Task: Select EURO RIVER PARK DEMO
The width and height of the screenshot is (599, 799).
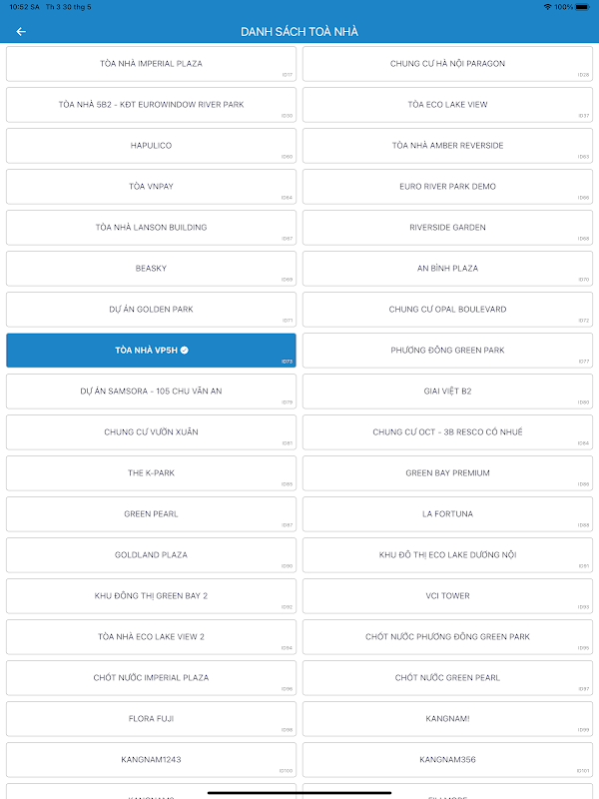Action: click(x=447, y=187)
